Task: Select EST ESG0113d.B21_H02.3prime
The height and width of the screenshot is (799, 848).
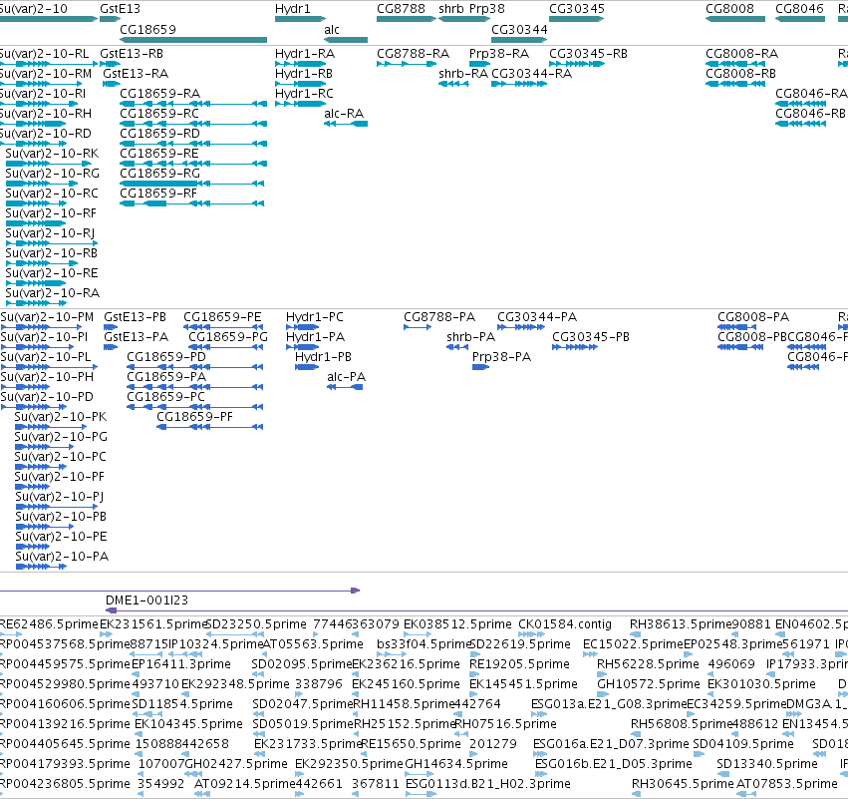Action: [x=488, y=783]
